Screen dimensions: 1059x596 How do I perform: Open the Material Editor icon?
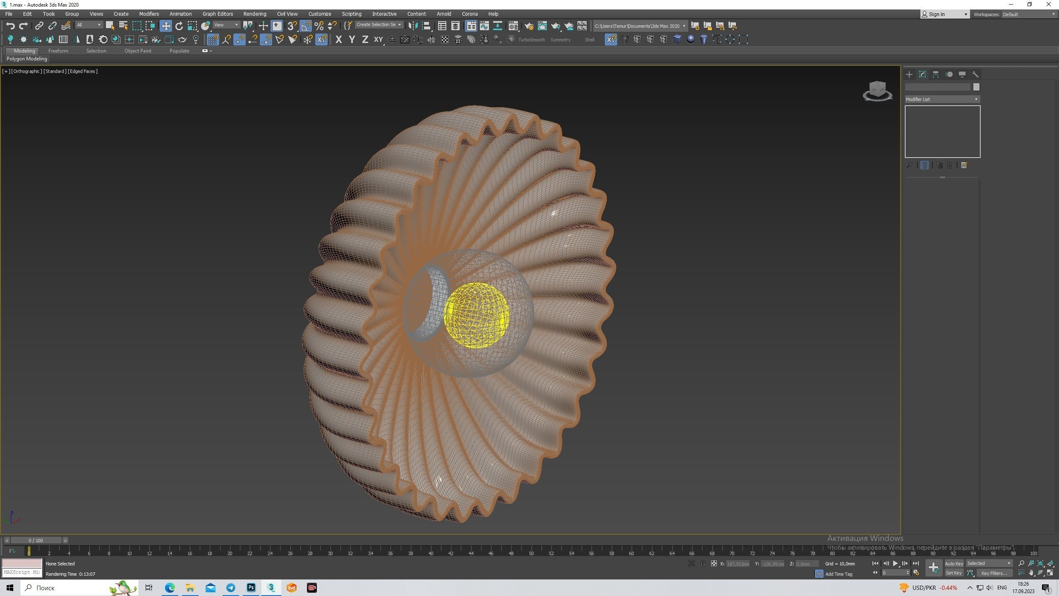(x=513, y=26)
